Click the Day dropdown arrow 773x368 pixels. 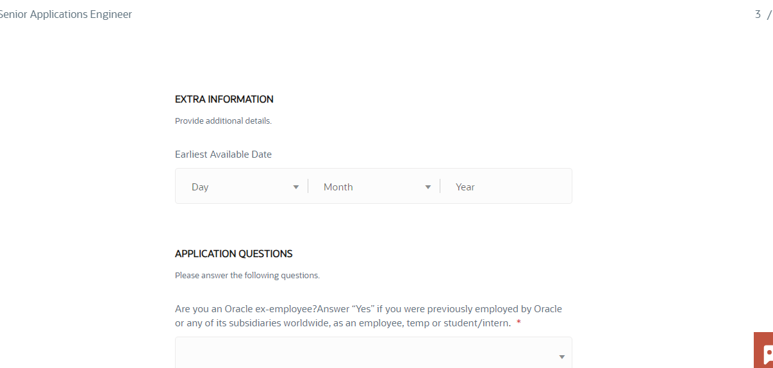click(x=296, y=187)
